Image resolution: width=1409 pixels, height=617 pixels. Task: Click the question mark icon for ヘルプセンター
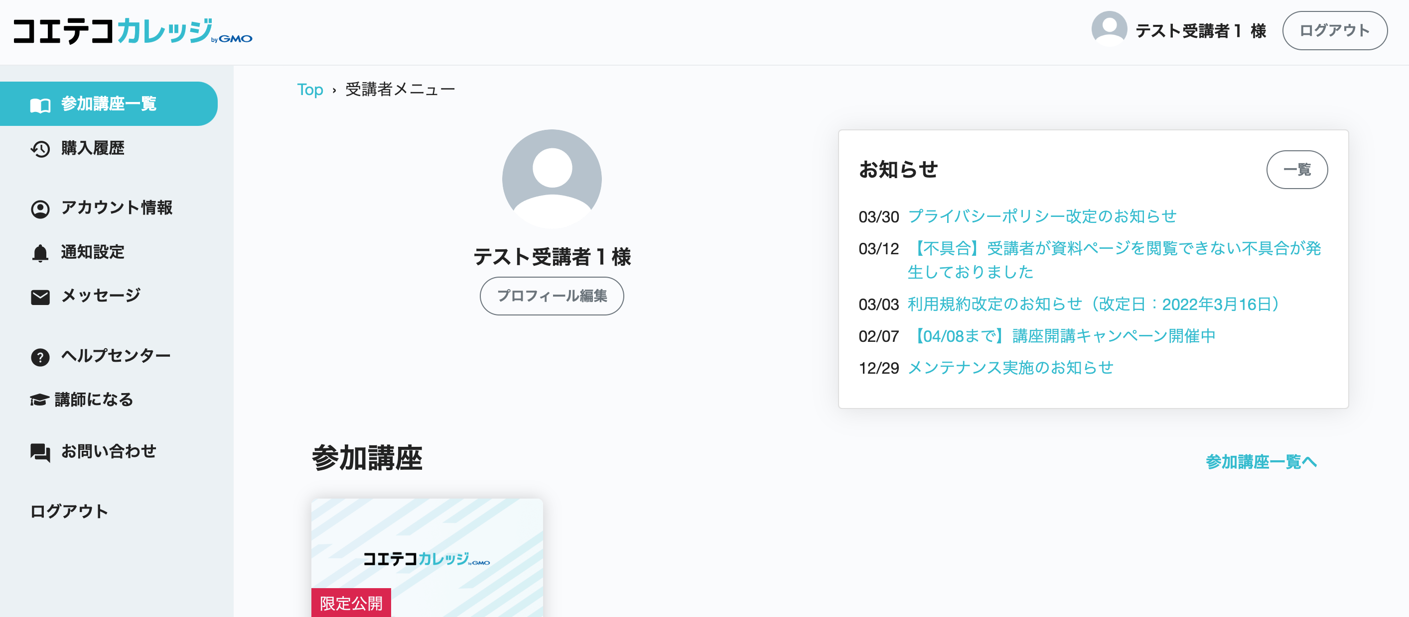[40, 357]
